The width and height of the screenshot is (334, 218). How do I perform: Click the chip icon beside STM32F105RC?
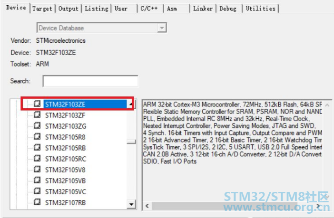click(38, 159)
